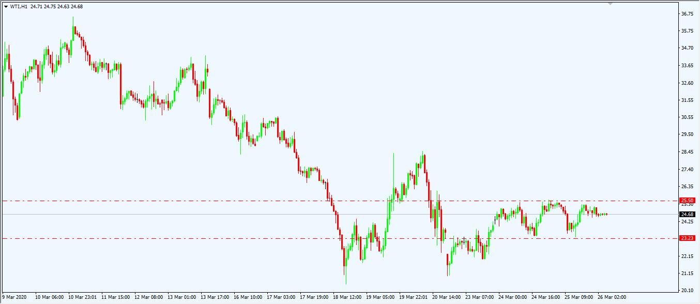
Task: Click the 20.10 value on price scale
Action: point(687,291)
